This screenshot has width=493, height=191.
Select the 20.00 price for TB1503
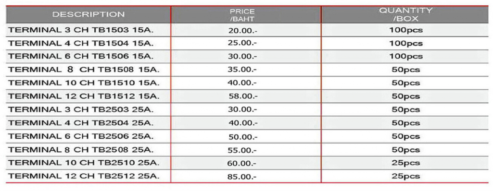click(243, 30)
